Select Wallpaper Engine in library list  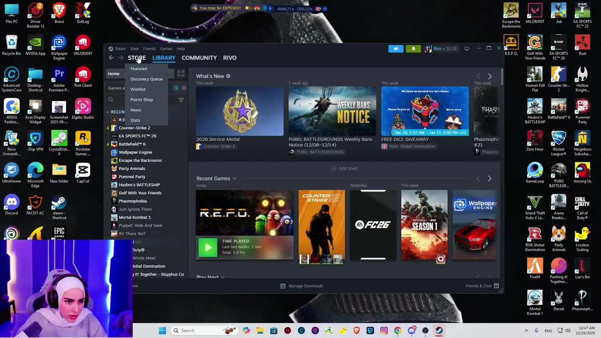pyautogui.click(x=135, y=152)
